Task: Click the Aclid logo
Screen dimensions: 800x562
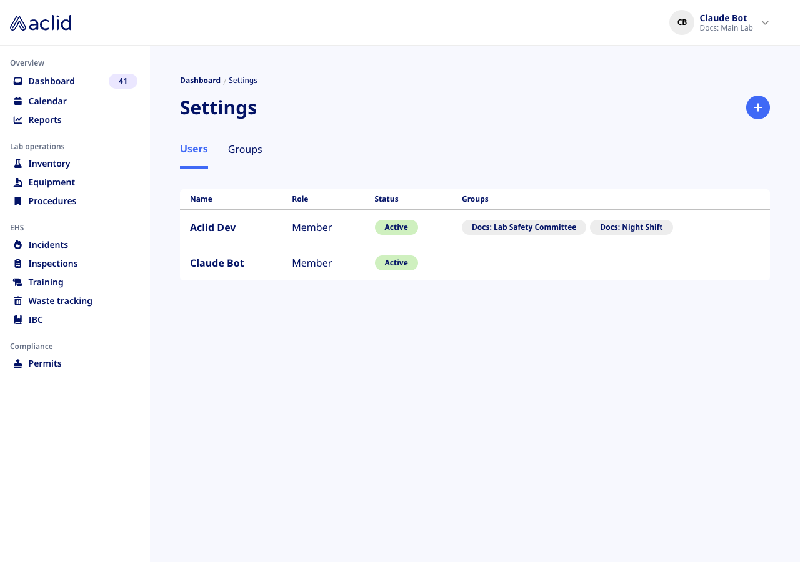Action: (x=41, y=23)
